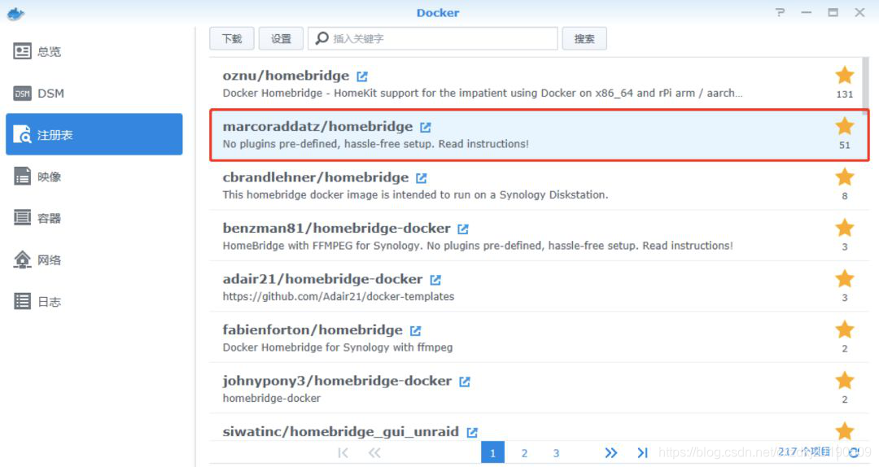879x467 pixels.
Task: Click the star count 8 for cbrandlehner
Action: click(844, 196)
